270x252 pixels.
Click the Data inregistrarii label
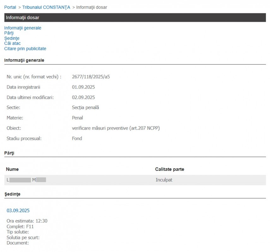pos(23,87)
